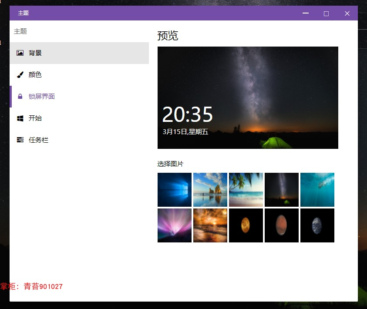Choose the Windows 10 blue logo picture

coord(175,190)
